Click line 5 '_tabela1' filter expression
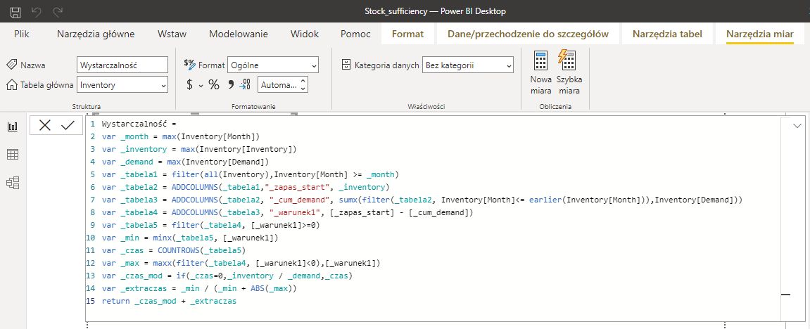This screenshot has height=329, width=810. (250, 175)
